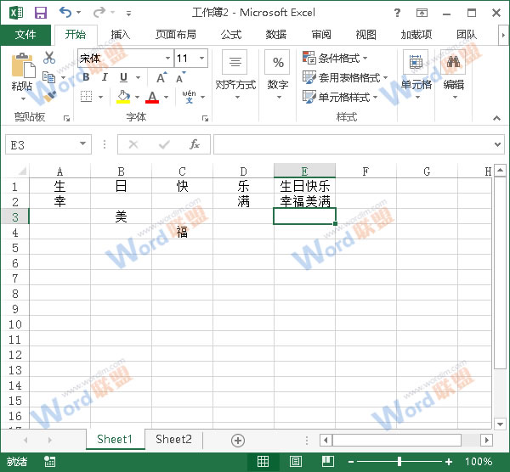Click the confirm checkmark formula bar icon
The width and height of the screenshot is (510, 472).
[164, 144]
